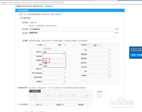Open the 特产品类 dropdown
This screenshot has height=112, width=142.
[x=99, y=67]
